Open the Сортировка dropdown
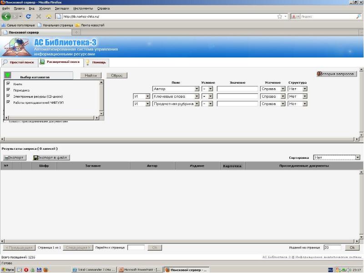Viewport: 364px width, 273px height. 336,157
